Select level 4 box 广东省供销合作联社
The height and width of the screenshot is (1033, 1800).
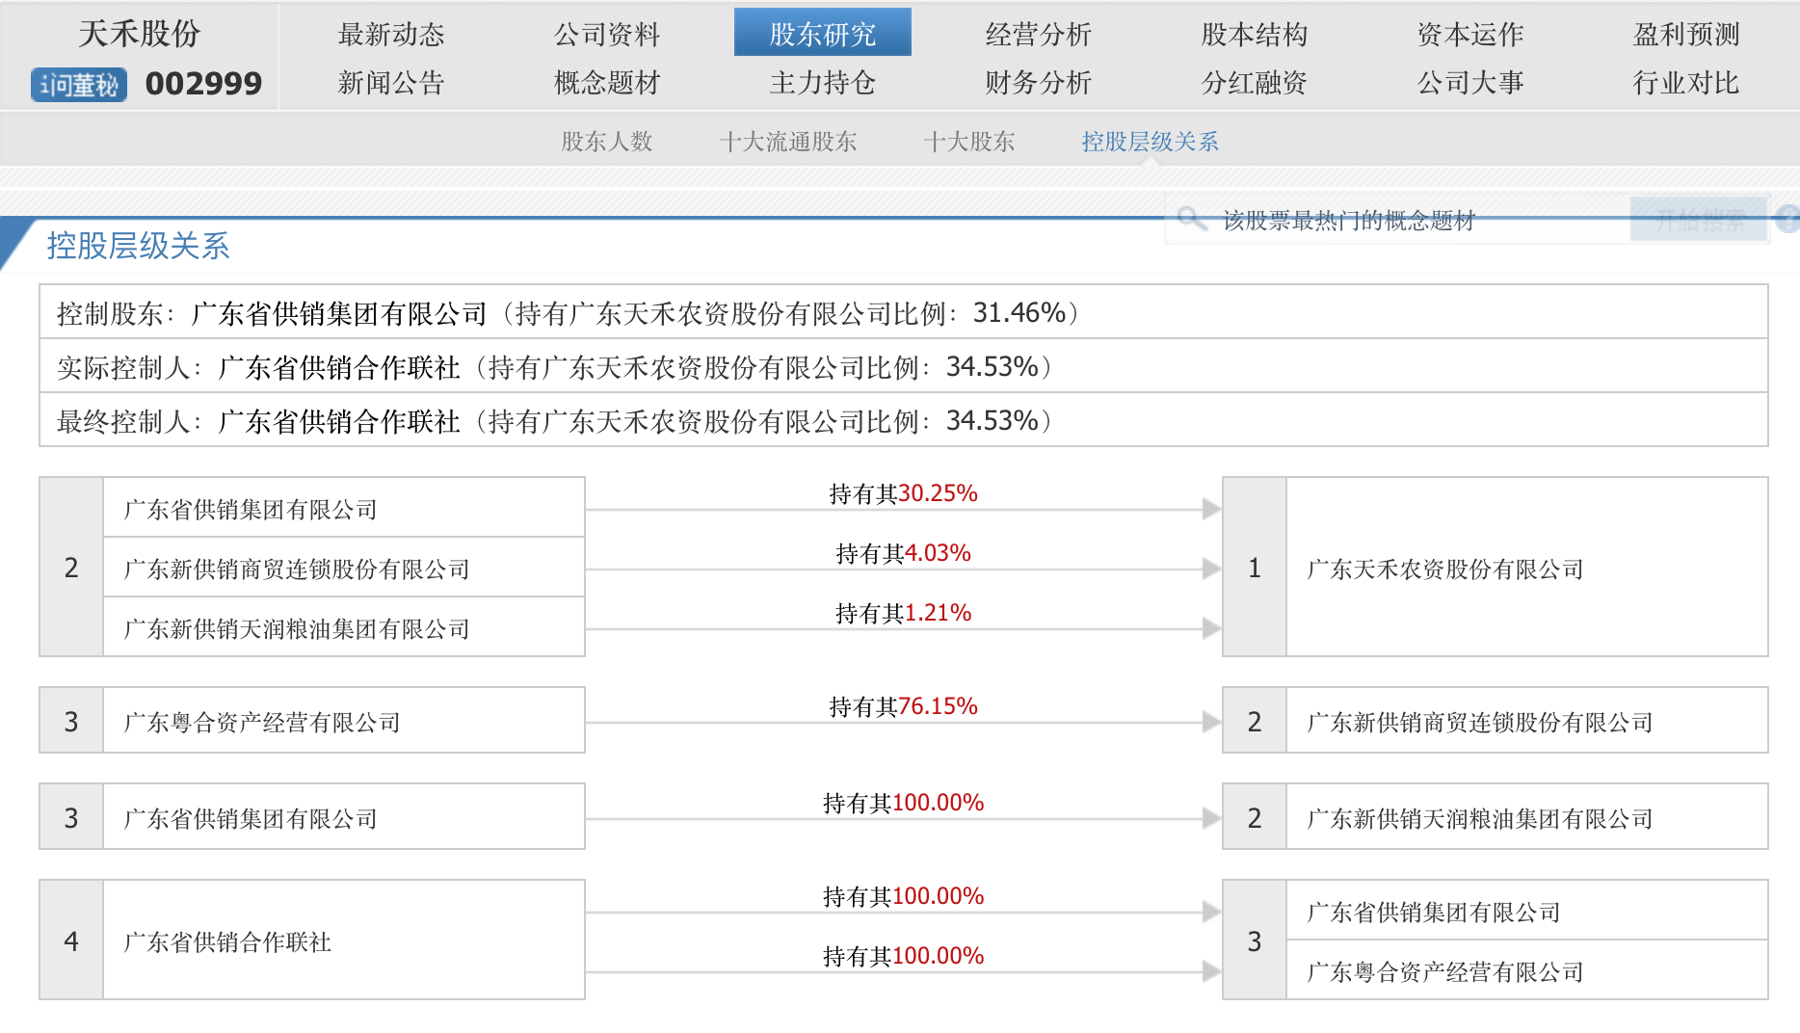pyautogui.click(x=312, y=940)
